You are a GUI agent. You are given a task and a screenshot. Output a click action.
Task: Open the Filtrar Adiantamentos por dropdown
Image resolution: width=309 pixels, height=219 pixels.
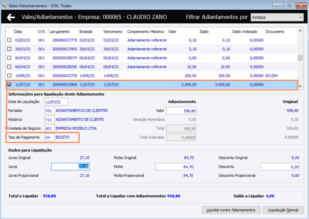coord(277,17)
